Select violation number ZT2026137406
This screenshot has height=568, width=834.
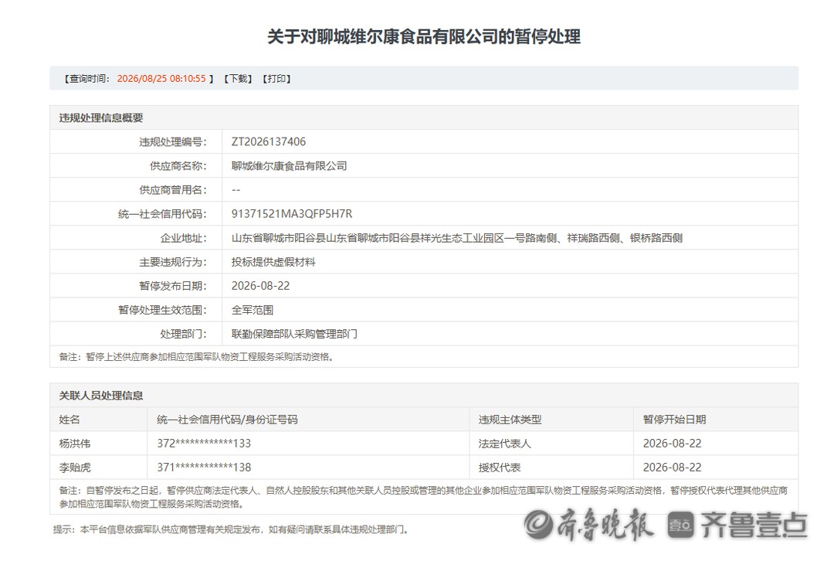coord(269,141)
